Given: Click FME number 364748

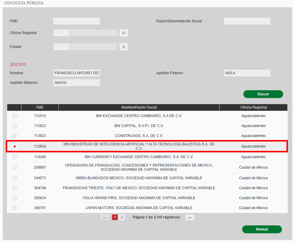Looking at the screenshot, I should click(40, 188).
